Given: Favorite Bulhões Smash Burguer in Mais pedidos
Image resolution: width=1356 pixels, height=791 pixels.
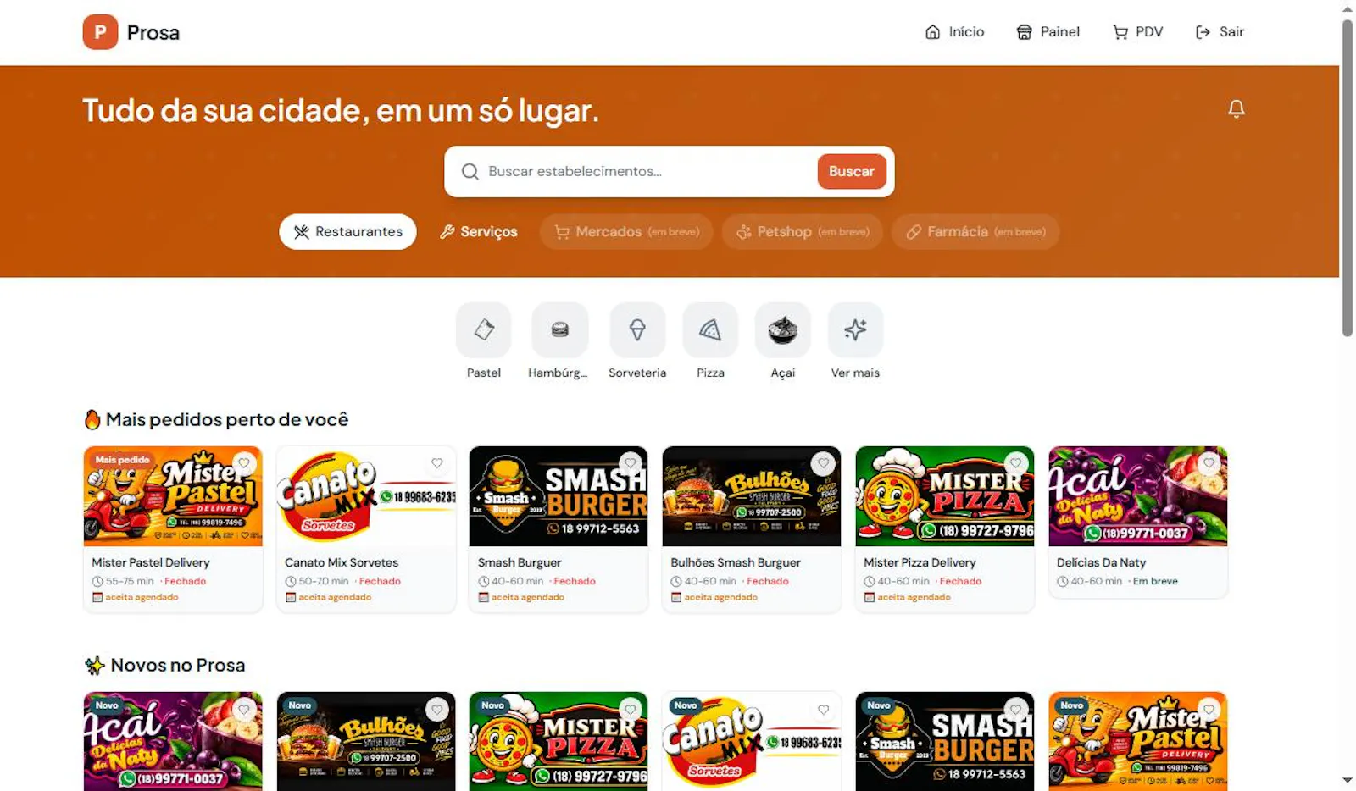Looking at the screenshot, I should pos(823,463).
